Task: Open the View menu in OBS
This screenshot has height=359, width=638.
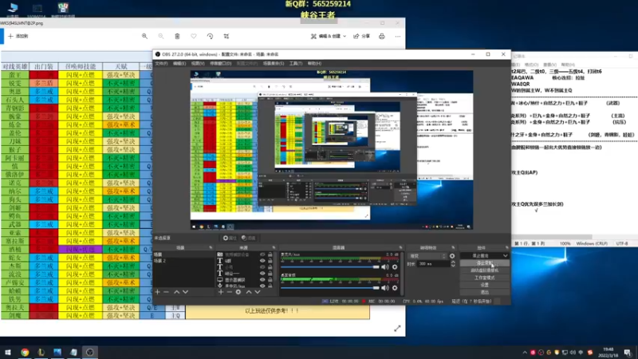Action: [198, 64]
